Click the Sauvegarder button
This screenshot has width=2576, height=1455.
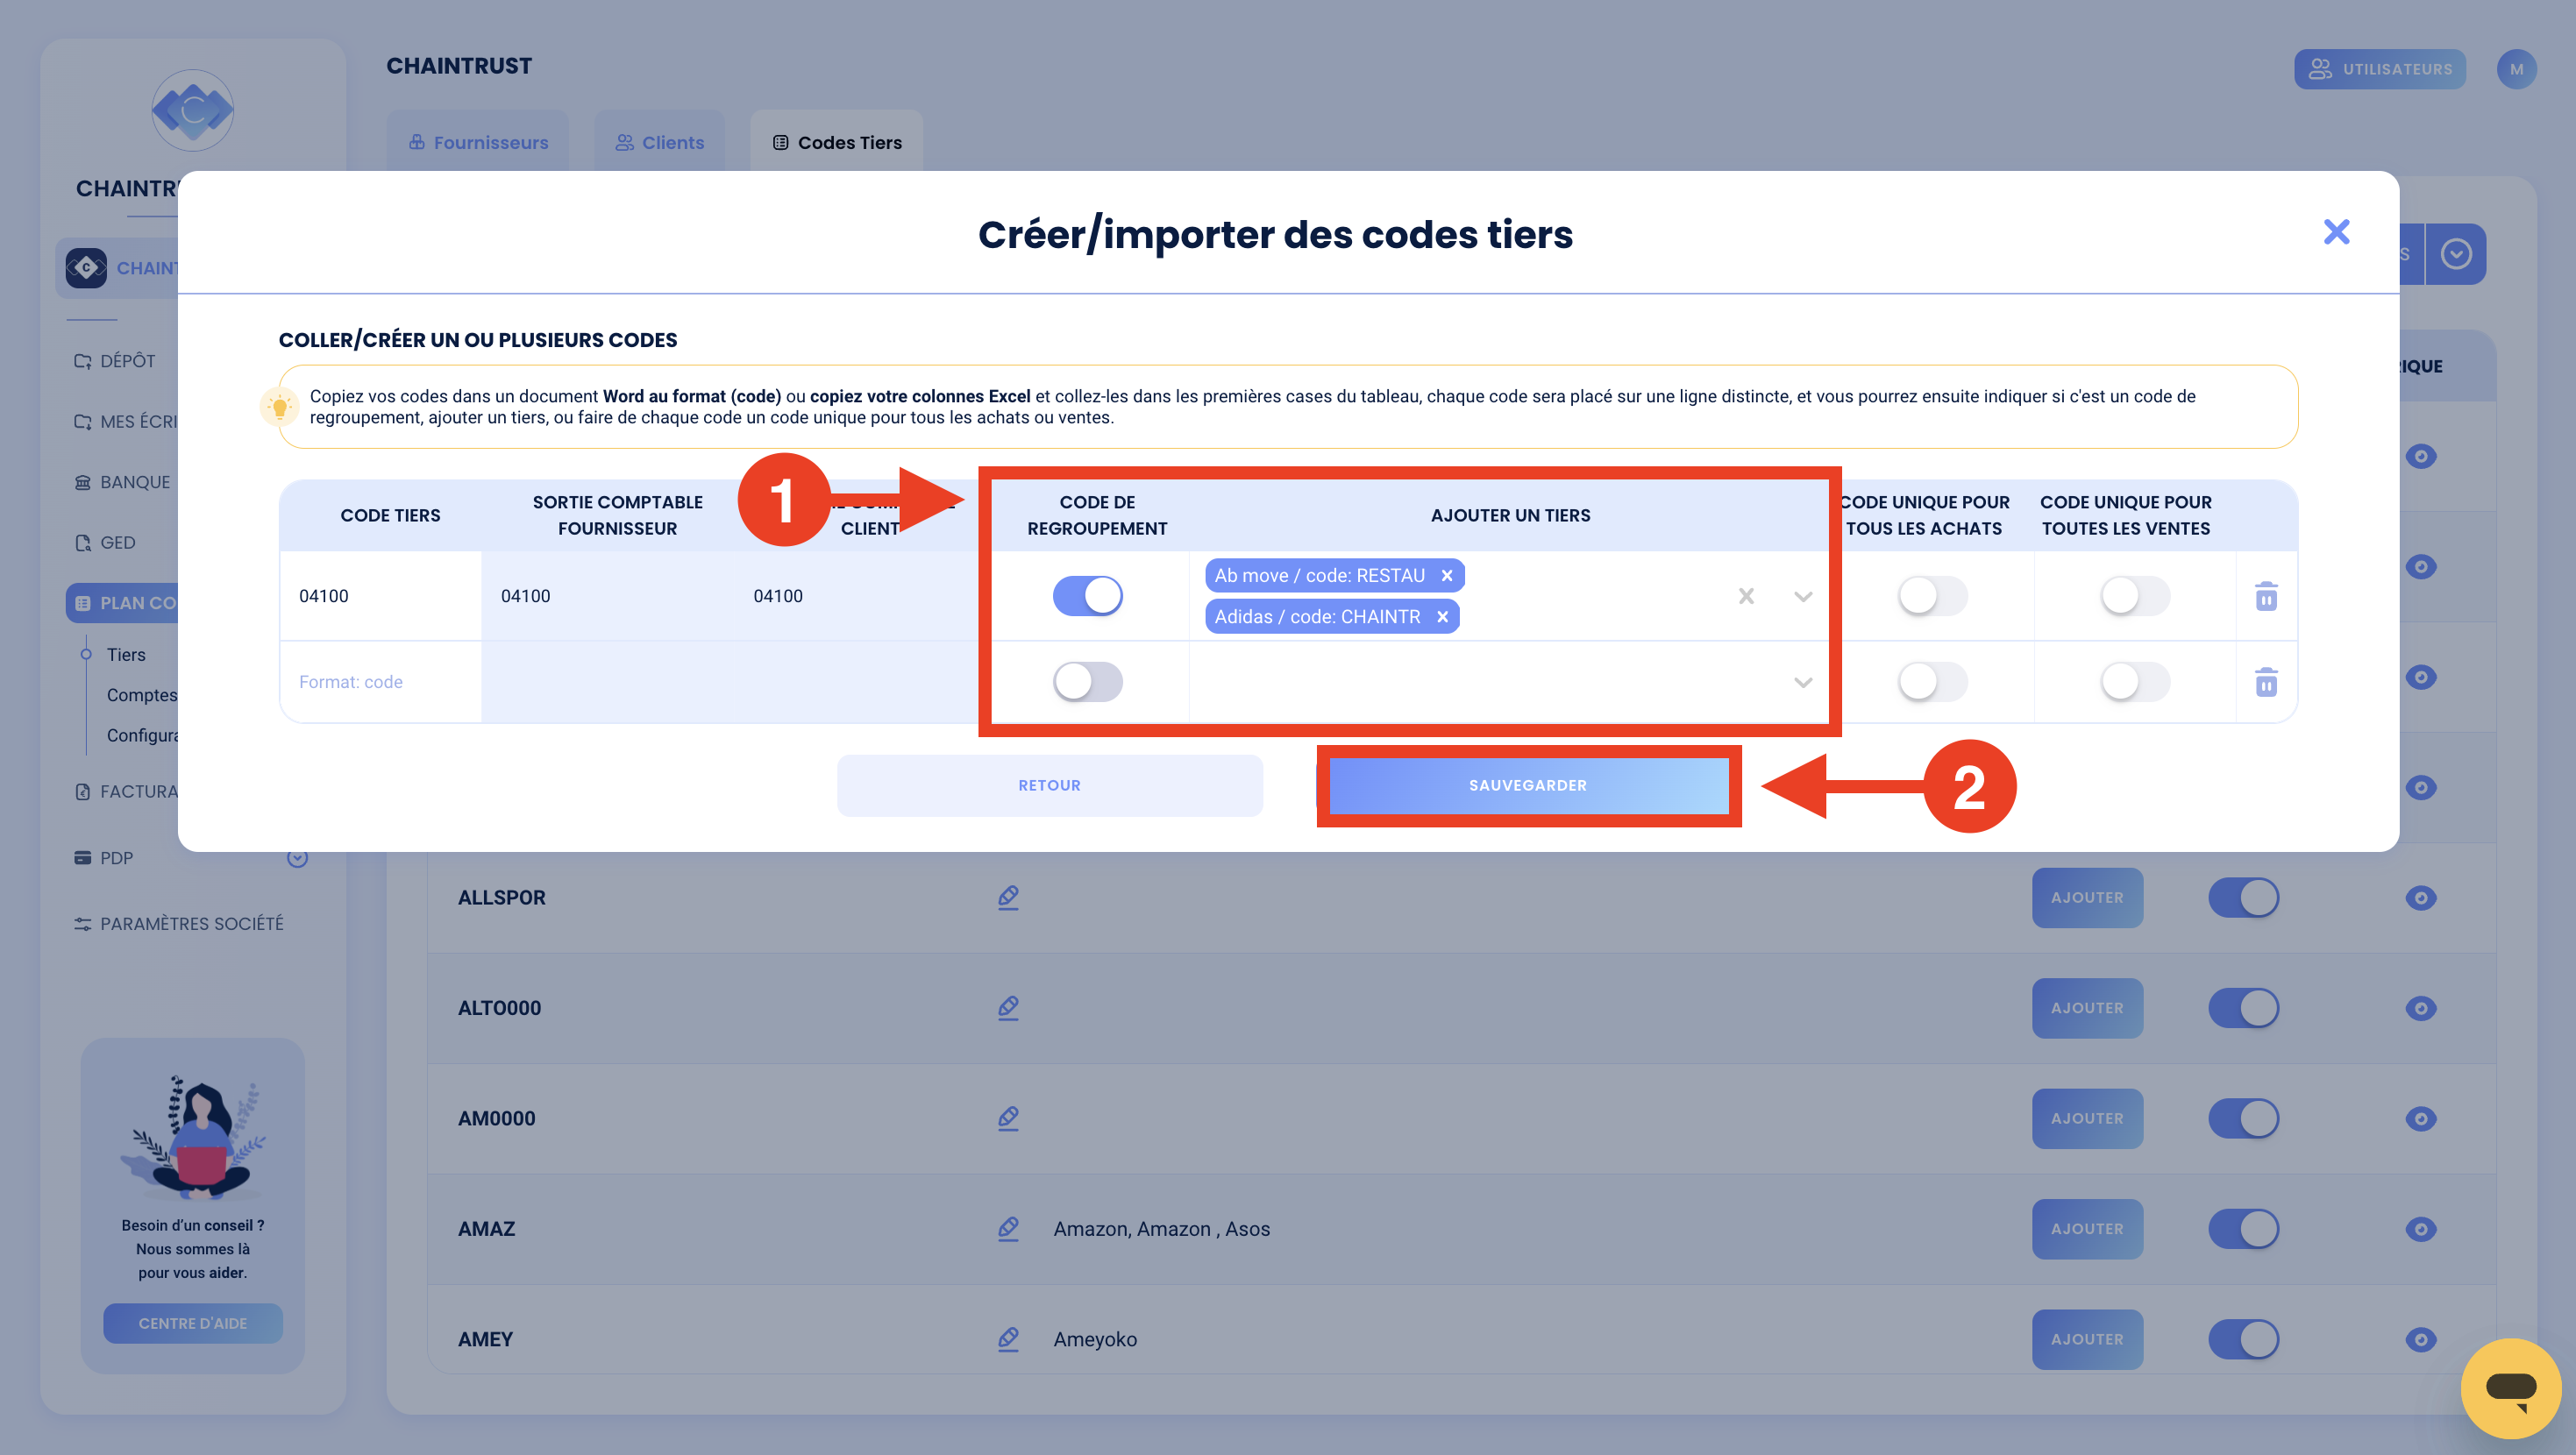pyautogui.click(x=1527, y=785)
